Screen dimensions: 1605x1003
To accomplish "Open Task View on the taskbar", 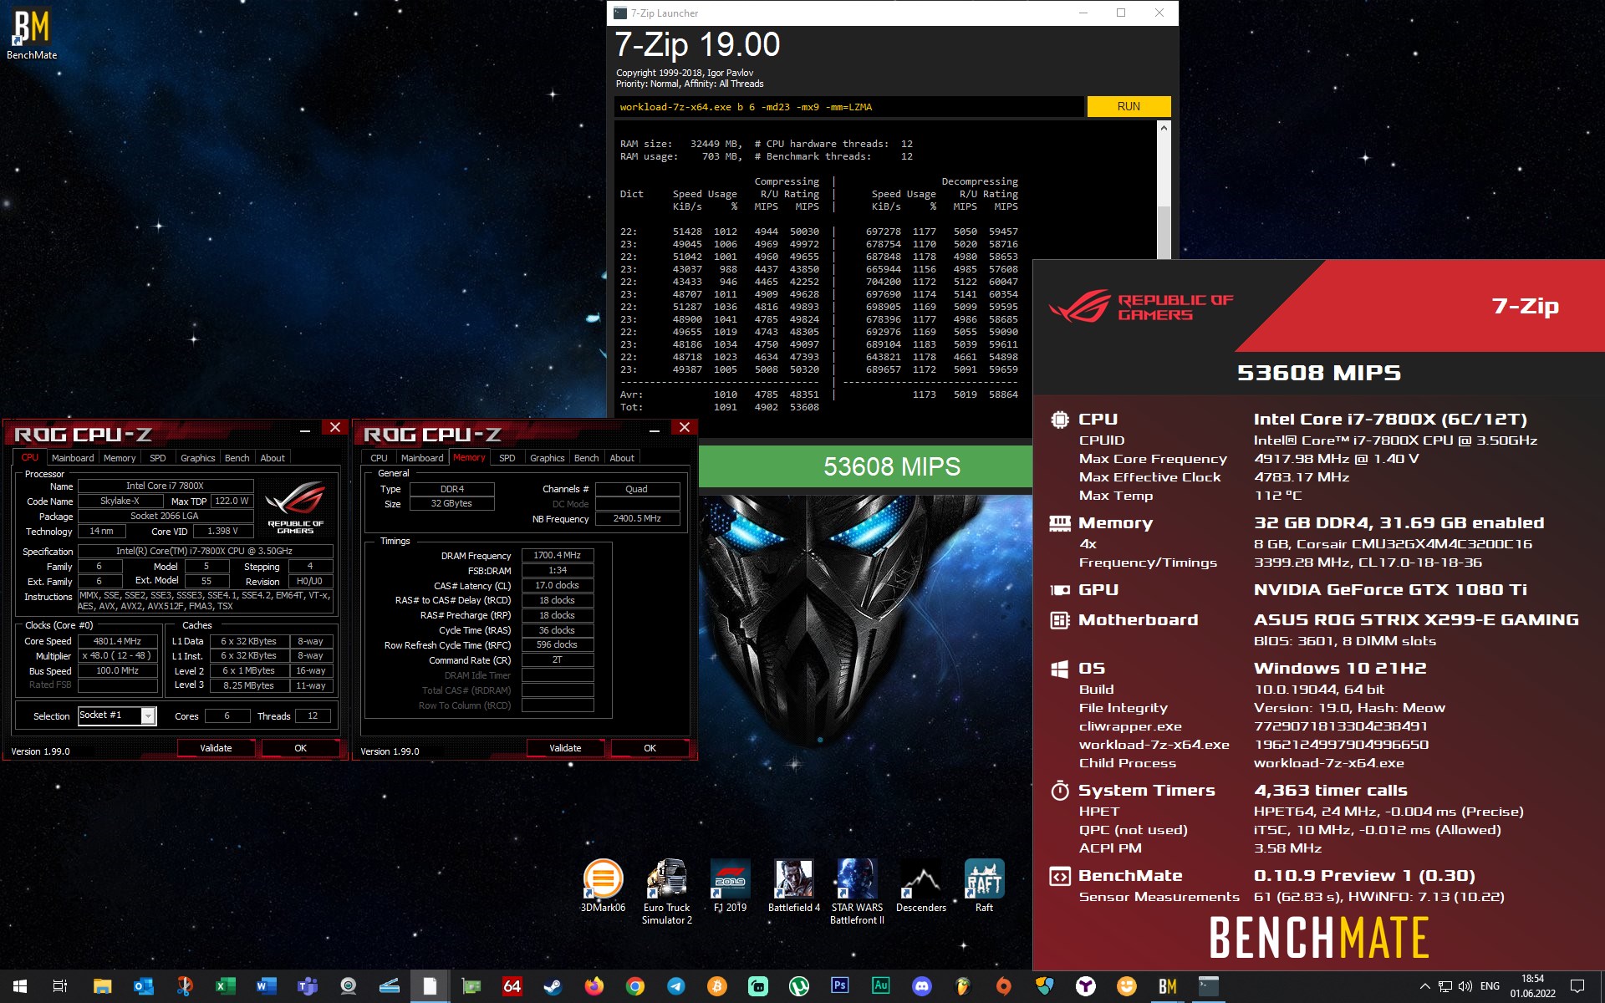I will (x=60, y=986).
